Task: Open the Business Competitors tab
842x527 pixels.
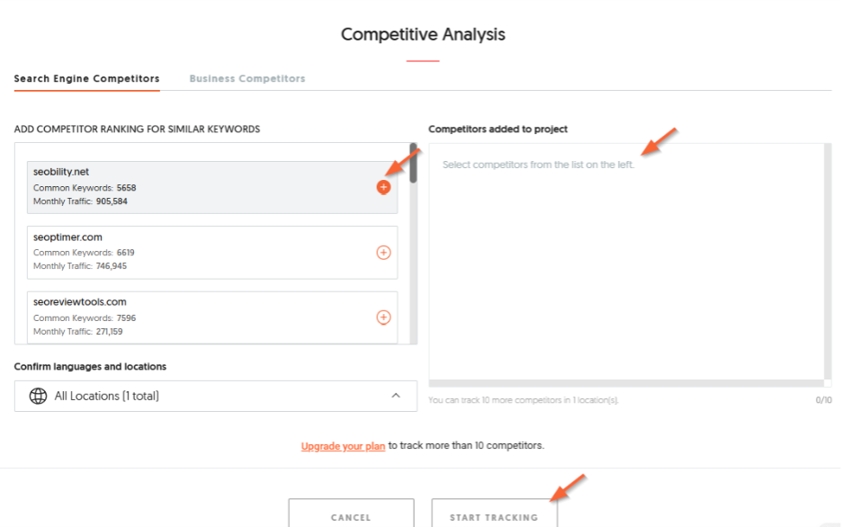Action: tap(247, 78)
